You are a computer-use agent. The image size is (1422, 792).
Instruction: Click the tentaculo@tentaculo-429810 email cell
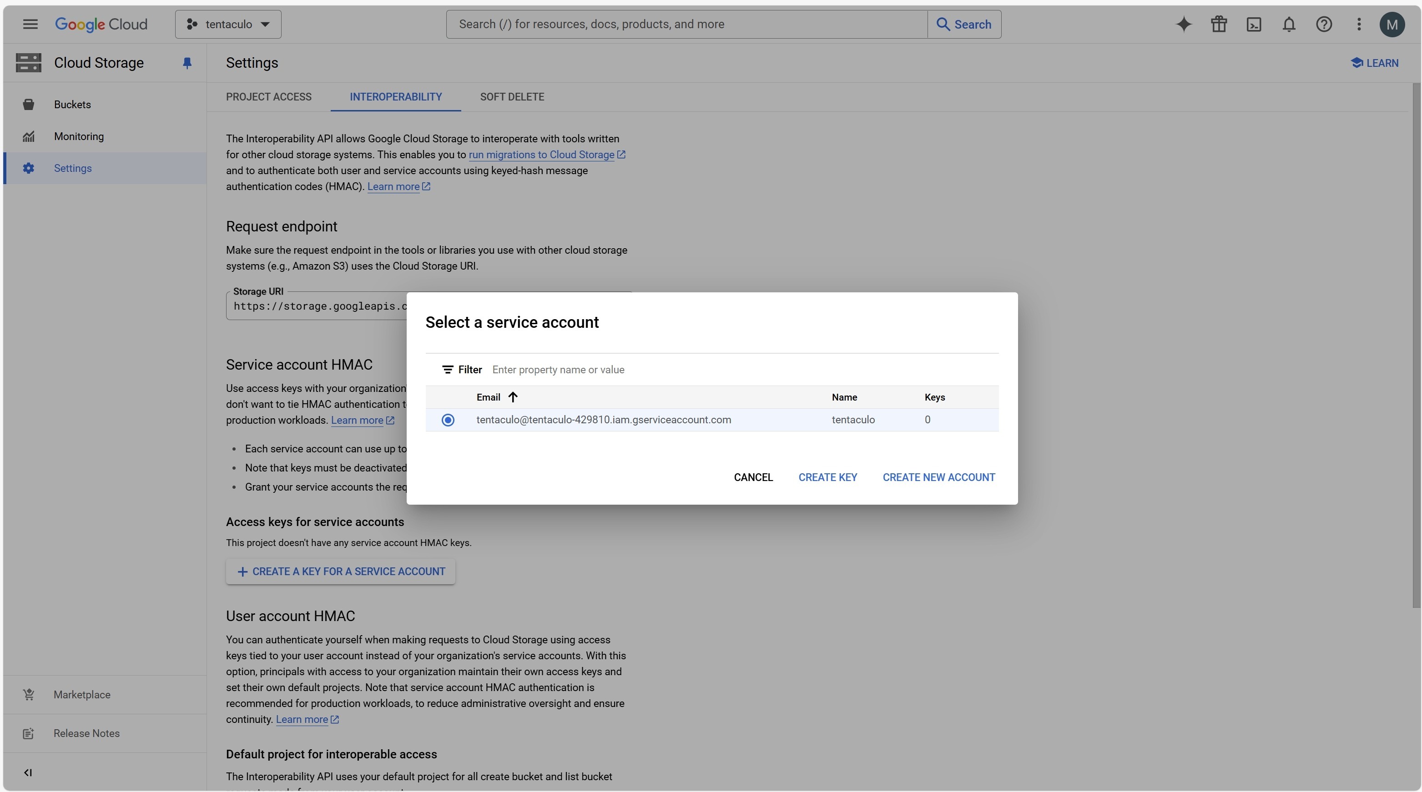(x=603, y=420)
